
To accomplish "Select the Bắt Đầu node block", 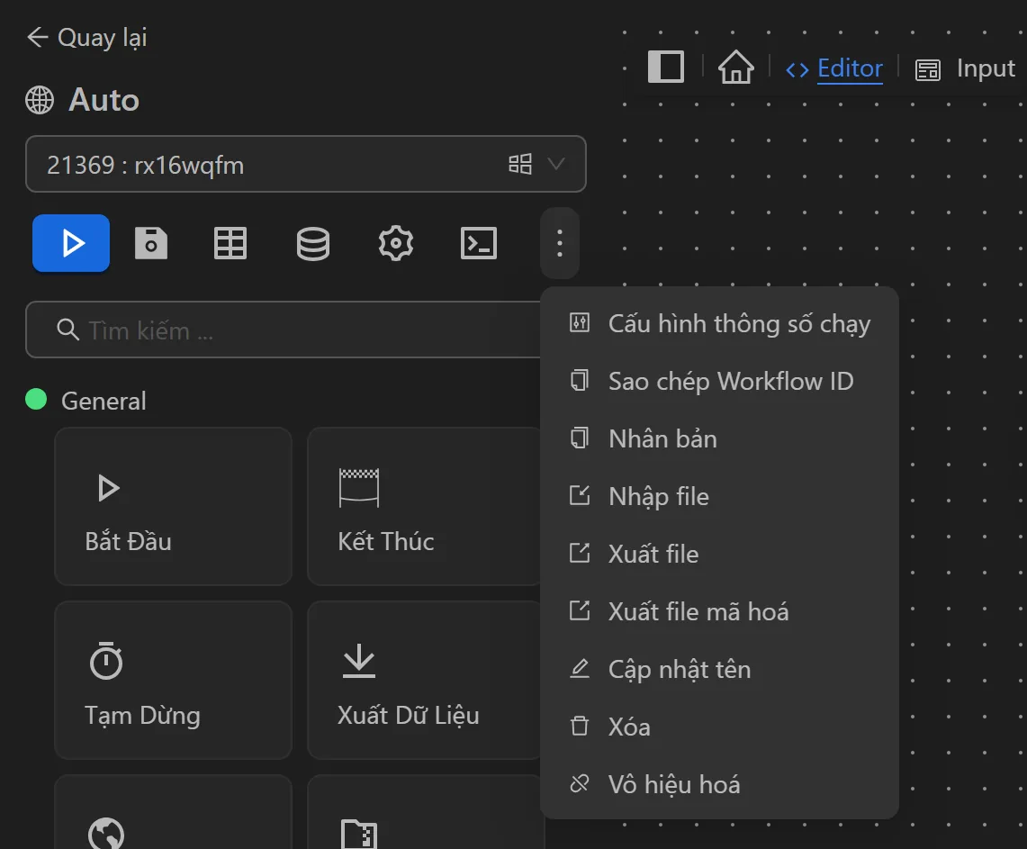I will (173, 506).
